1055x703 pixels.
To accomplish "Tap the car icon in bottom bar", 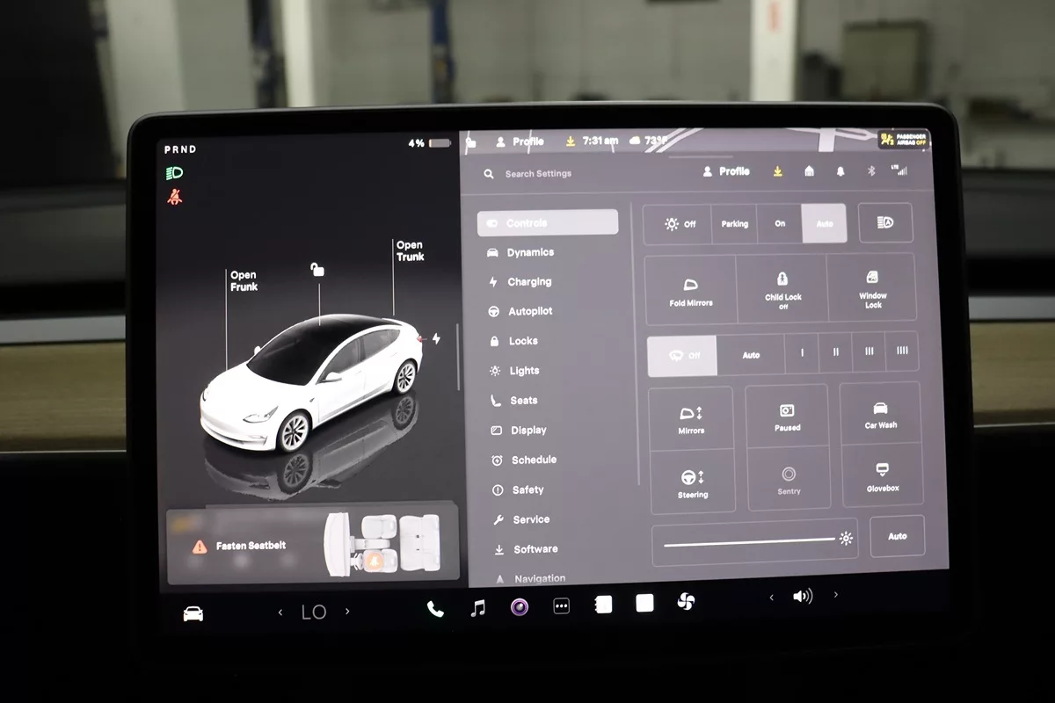I will 193,613.
